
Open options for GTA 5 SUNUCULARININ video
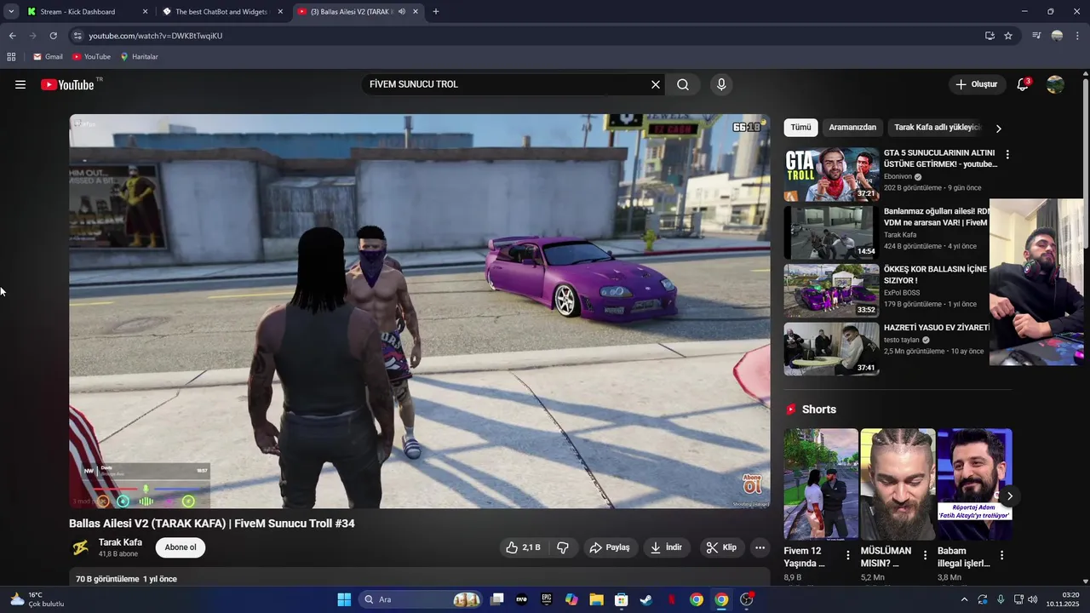point(1007,155)
